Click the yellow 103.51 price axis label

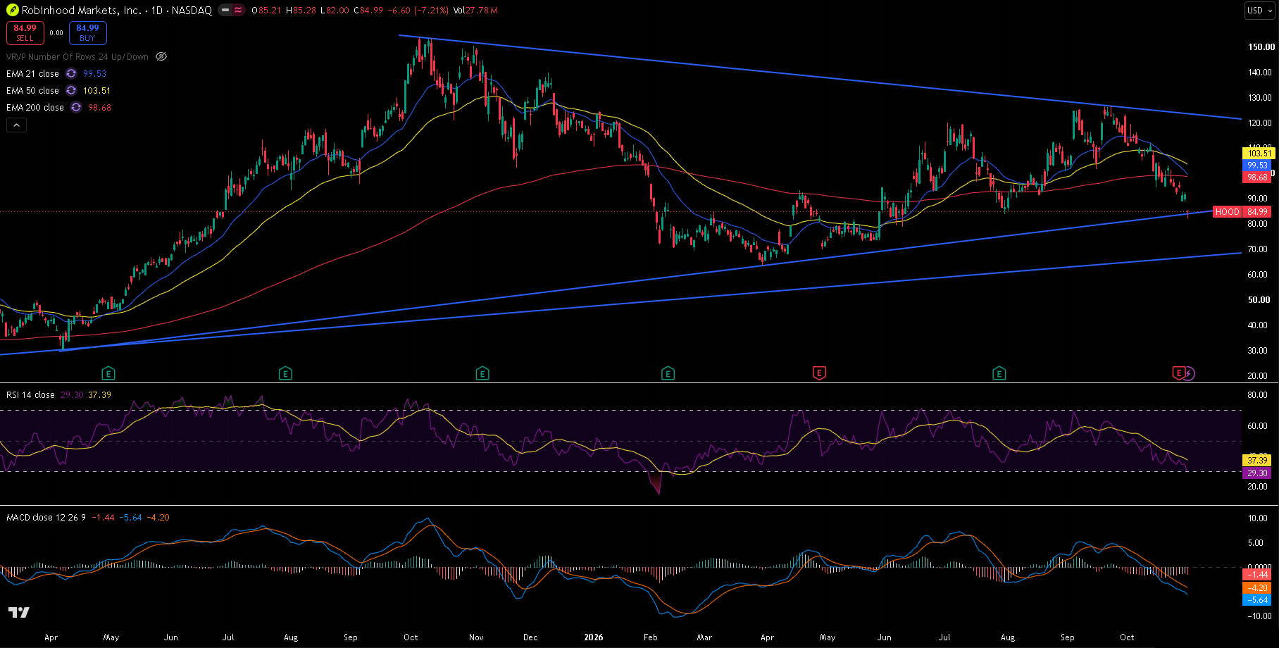click(1260, 153)
